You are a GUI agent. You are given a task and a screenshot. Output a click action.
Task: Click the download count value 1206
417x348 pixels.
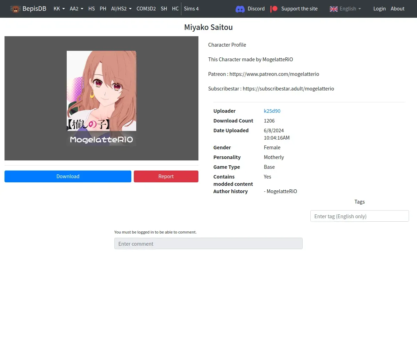click(x=269, y=121)
